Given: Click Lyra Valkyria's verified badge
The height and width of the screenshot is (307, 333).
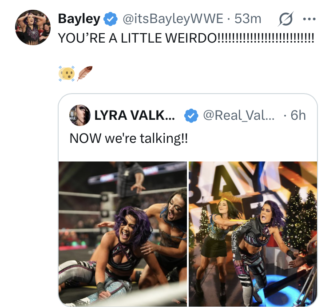Looking at the screenshot, I should click(191, 115).
